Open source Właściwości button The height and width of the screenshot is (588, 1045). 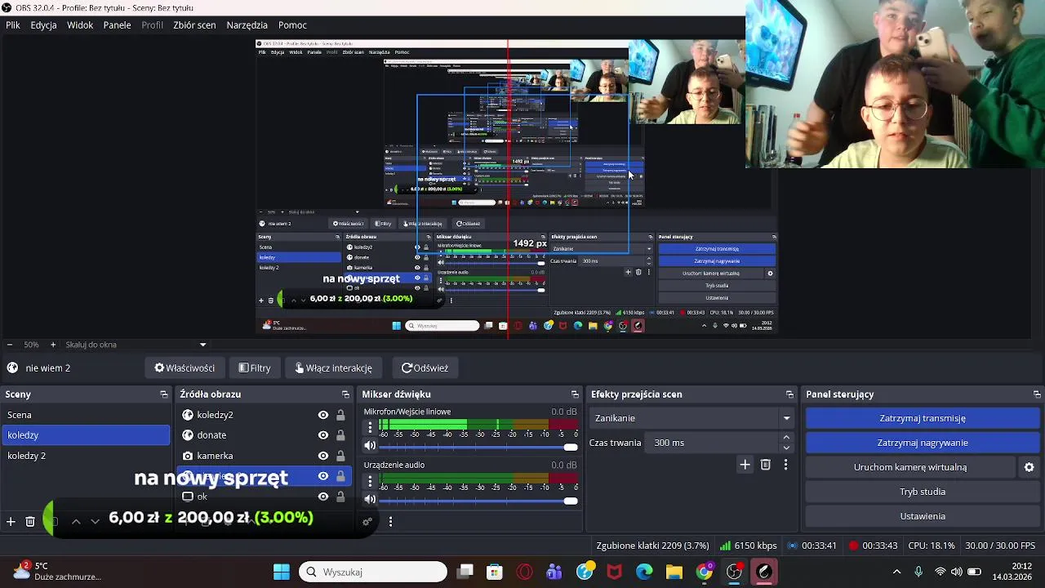[185, 368]
